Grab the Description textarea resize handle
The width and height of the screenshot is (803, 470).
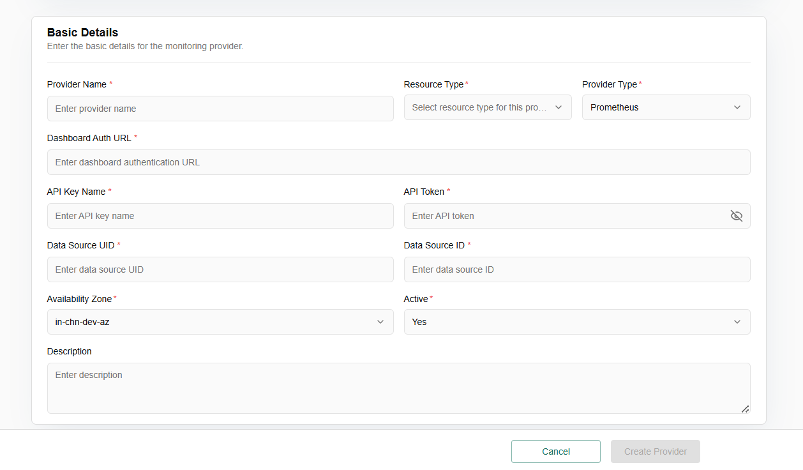(745, 409)
